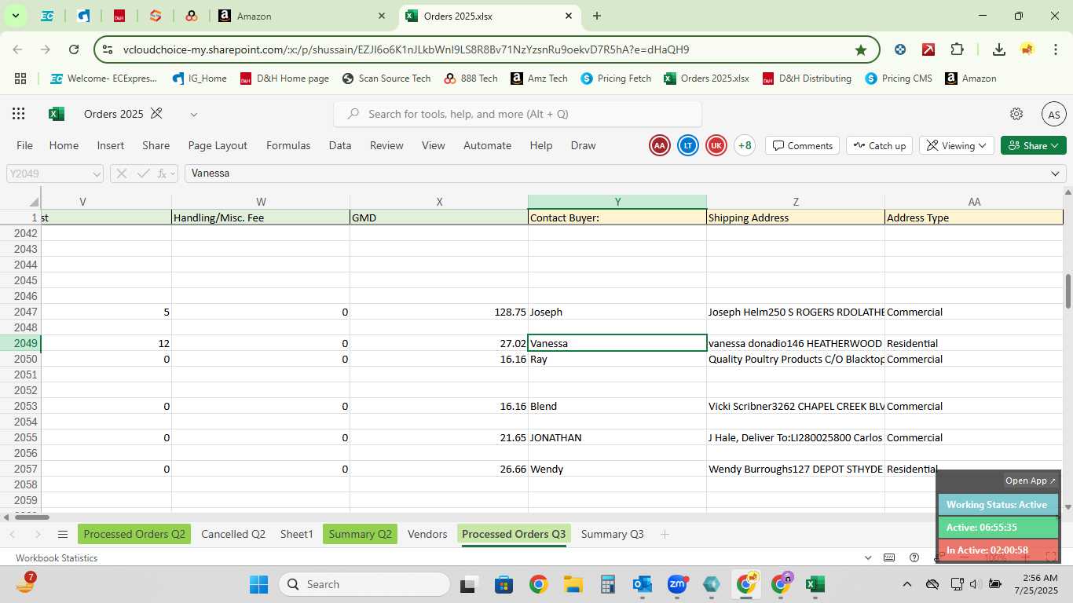Click the green Share button
Screen dimensions: 1073x603
pos(1034,145)
